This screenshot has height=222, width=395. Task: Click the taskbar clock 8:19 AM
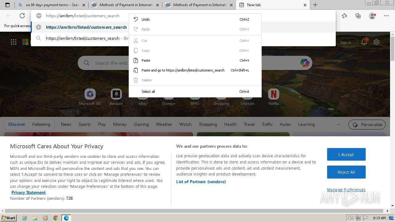tap(379, 218)
